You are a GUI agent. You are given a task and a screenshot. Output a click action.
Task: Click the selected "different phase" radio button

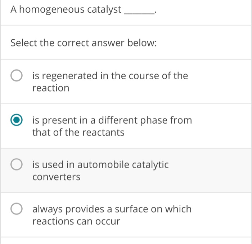pyautogui.click(x=16, y=121)
